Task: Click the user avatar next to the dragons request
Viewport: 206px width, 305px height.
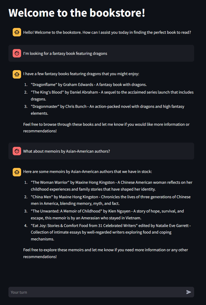Action: click(17, 53)
